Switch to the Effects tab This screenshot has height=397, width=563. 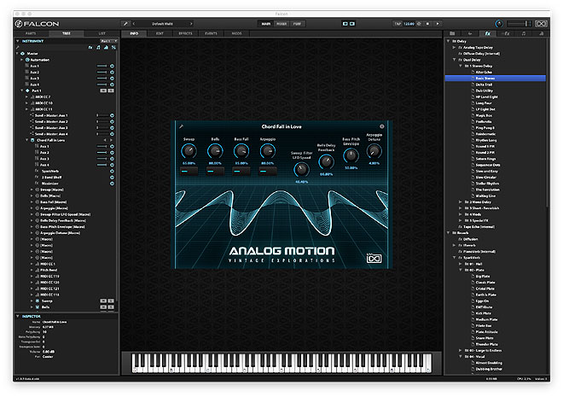click(185, 32)
